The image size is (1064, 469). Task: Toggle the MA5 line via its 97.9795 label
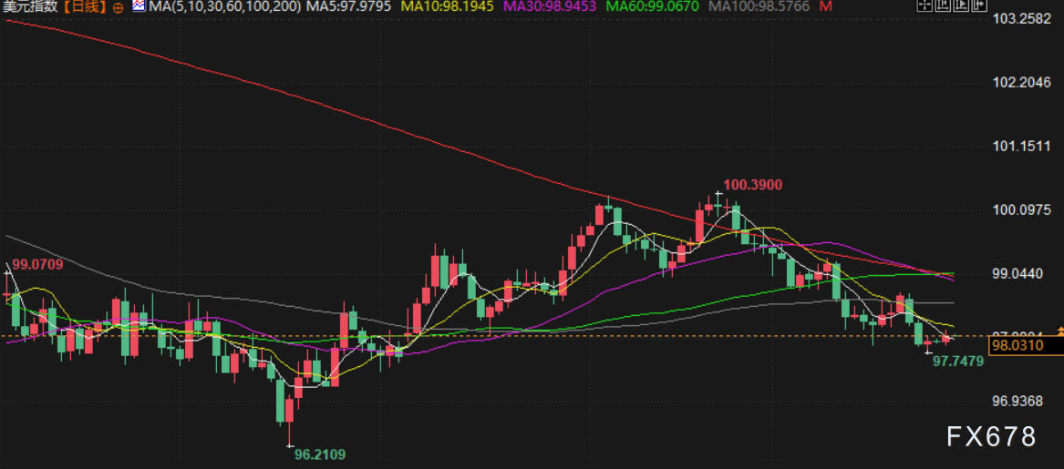point(348,6)
